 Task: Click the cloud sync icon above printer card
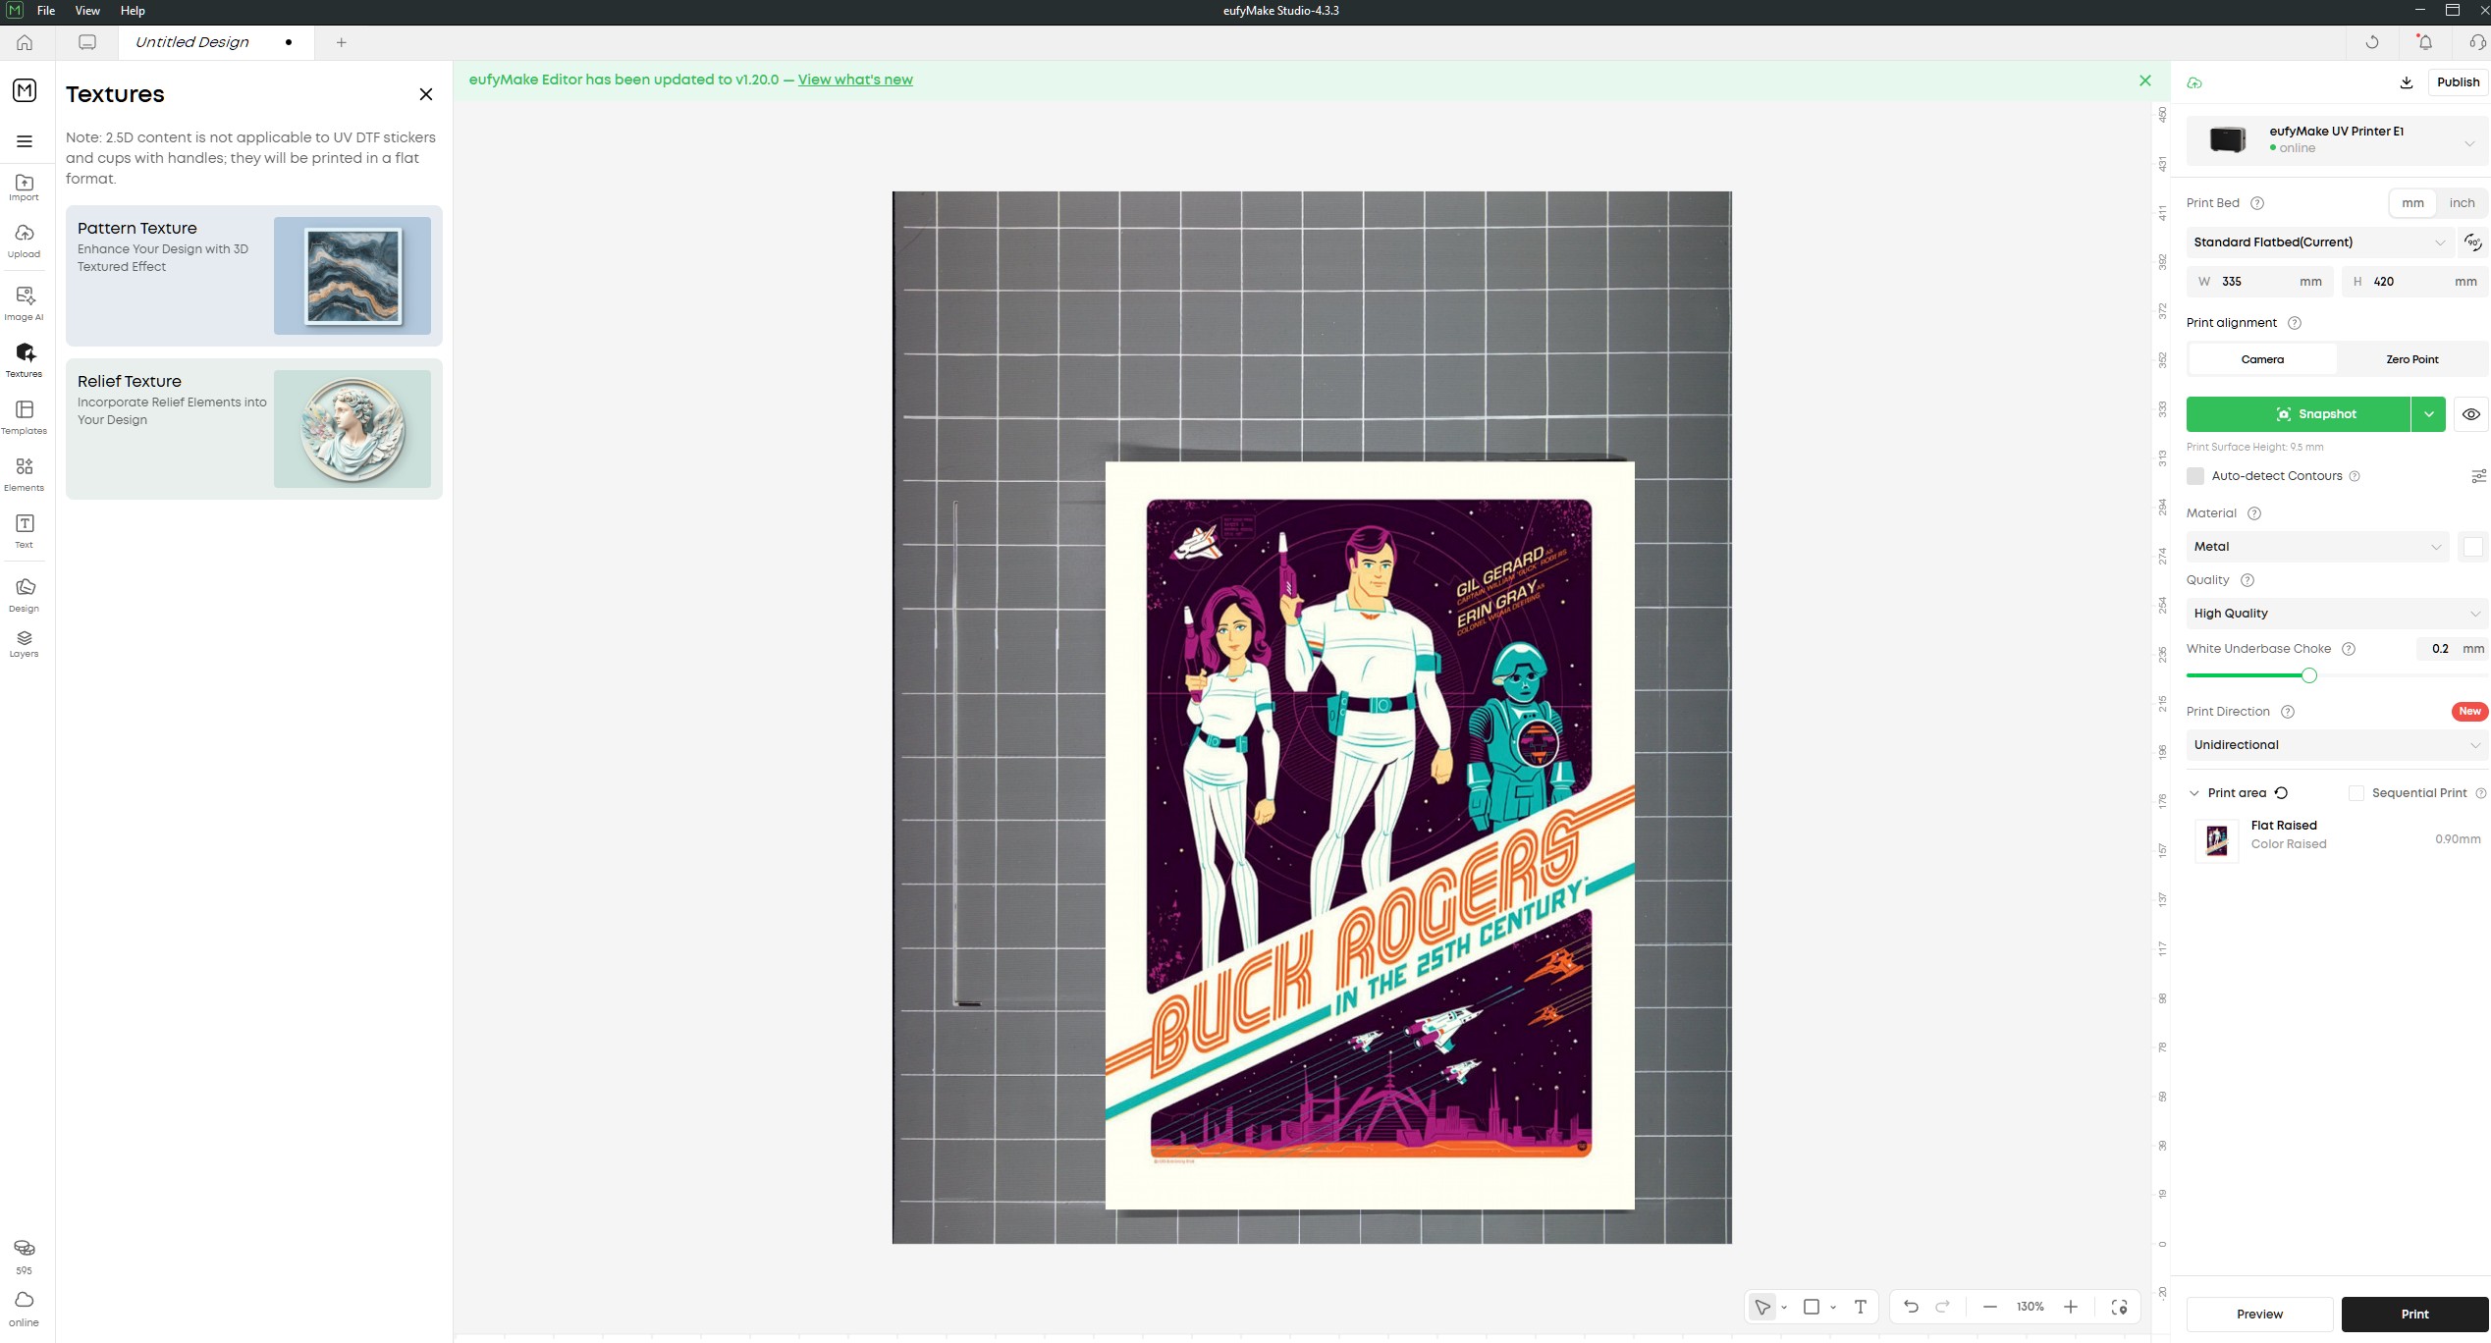click(x=2194, y=82)
